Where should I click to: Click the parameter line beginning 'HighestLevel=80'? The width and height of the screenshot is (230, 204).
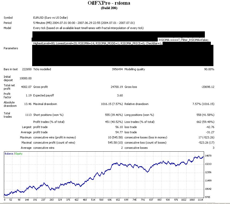coord(98,43)
